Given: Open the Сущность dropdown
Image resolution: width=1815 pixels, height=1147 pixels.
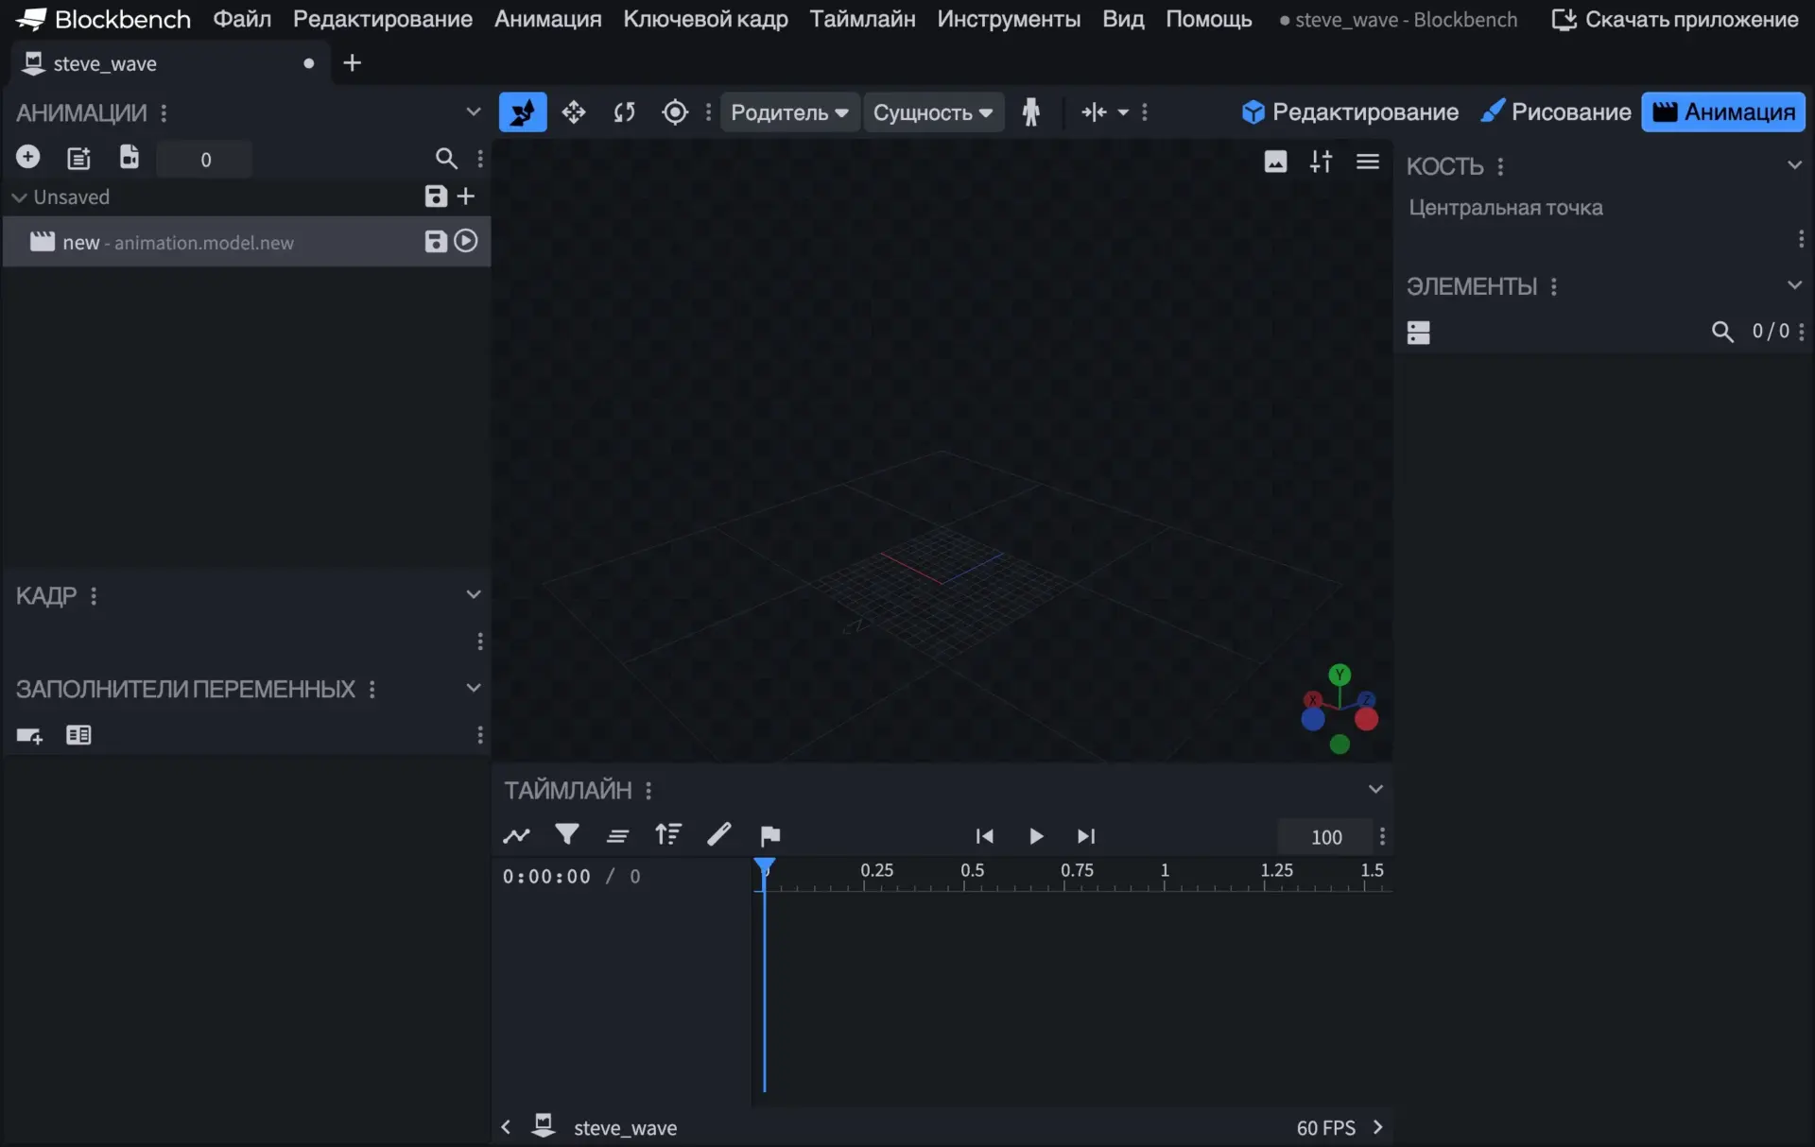Looking at the screenshot, I should click(x=933, y=112).
